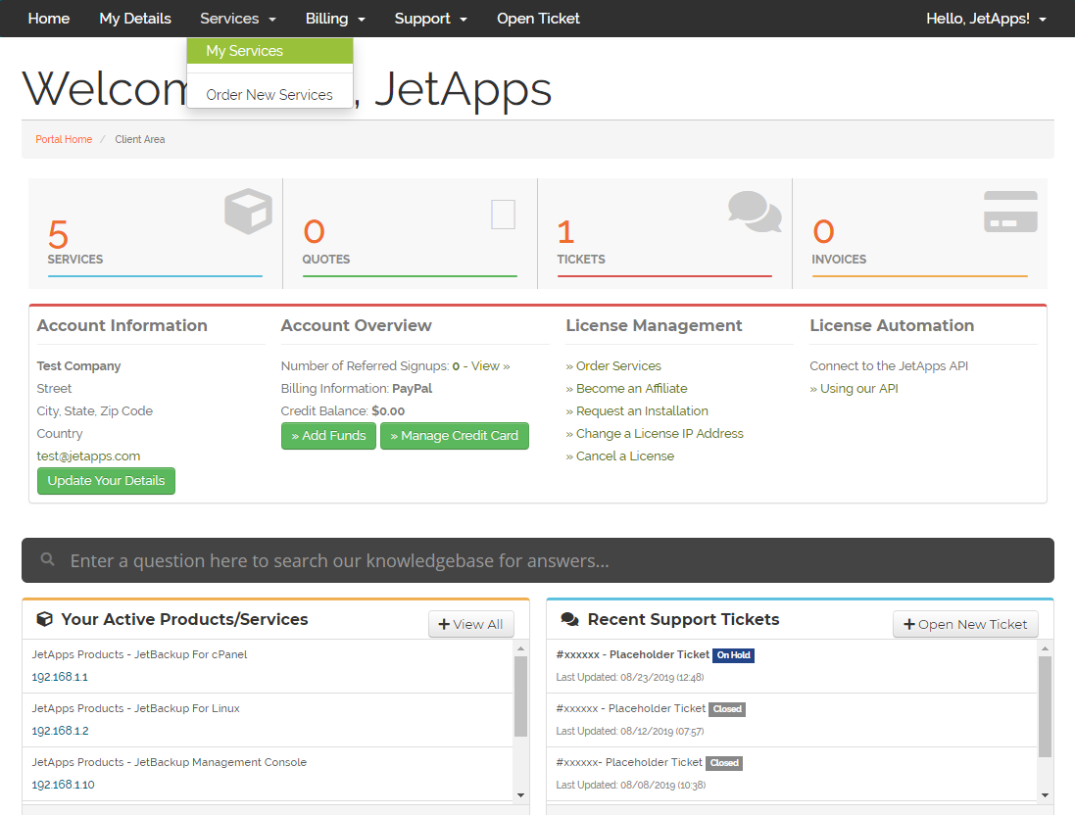Screen dimensions: 1075x815
Task: Open the Services dropdown menu
Action: 238,19
